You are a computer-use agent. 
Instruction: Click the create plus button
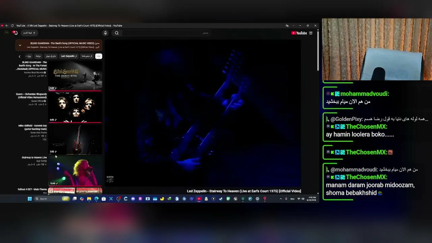[x=29, y=33]
